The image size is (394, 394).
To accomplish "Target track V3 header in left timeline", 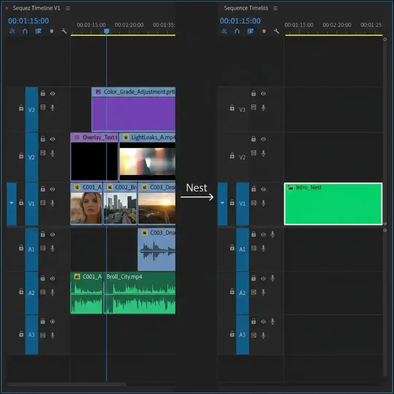I will pyautogui.click(x=32, y=109).
